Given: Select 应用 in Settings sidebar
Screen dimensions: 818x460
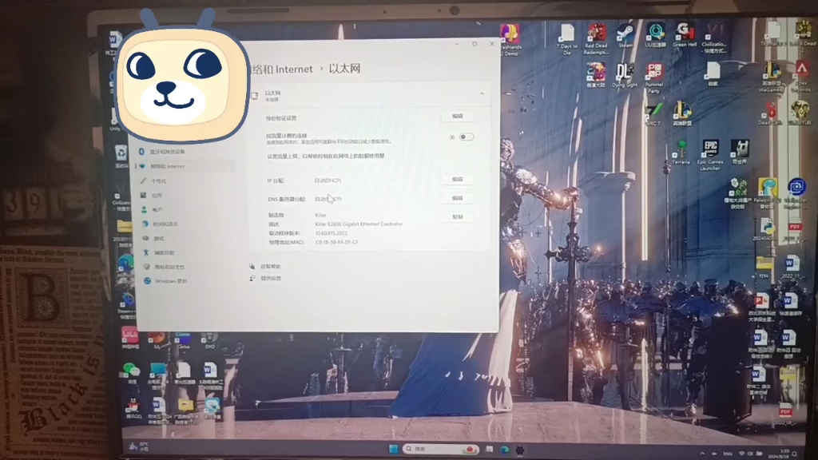Looking at the screenshot, I should coord(157,196).
